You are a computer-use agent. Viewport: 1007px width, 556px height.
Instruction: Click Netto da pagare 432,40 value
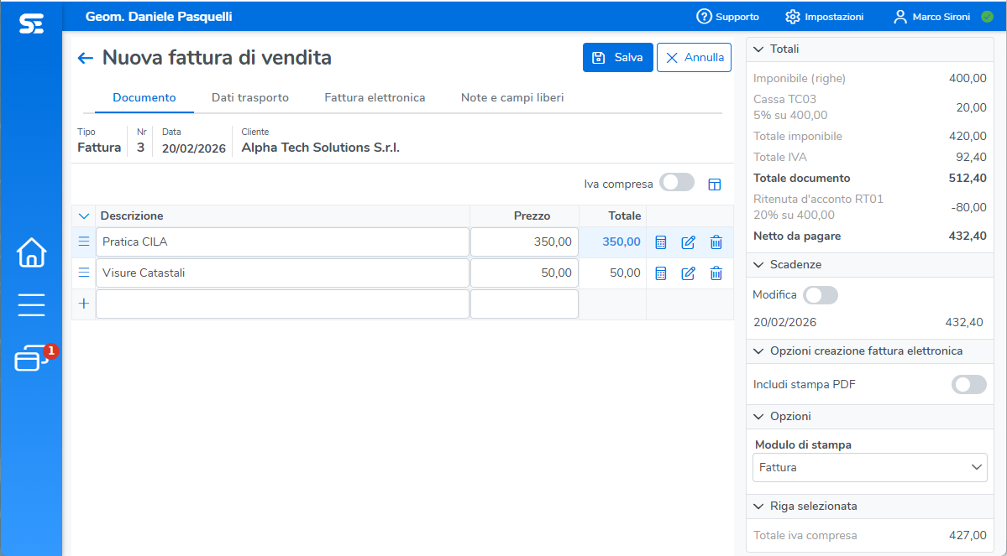pyautogui.click(x=968, y=236)
